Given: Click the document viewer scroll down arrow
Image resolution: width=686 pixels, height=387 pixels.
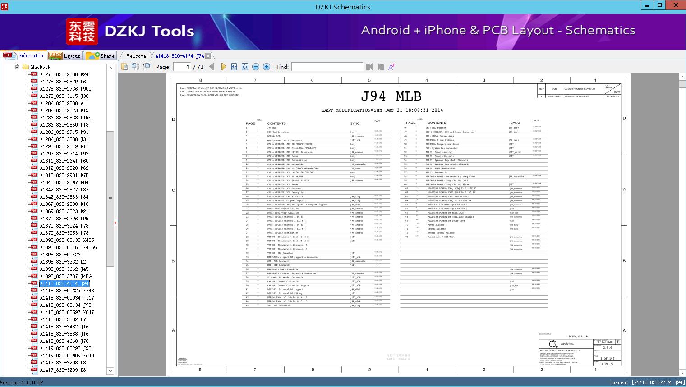Looking at the screenshot, I should [x=682, y=373].
